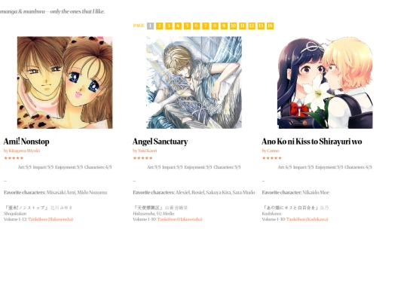Click star rating under Angel Sanctuary
407x305 pixels.
click(x=142, y=158)
